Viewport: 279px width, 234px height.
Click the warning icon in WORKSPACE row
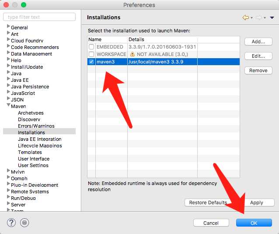(x=132, y=54)
